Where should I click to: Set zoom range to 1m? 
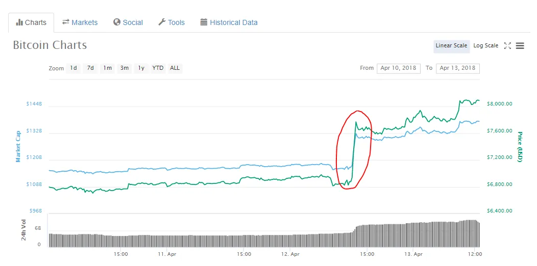108,68
